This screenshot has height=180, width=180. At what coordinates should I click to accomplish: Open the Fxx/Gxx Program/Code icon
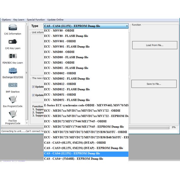click(x=13, y=114)
